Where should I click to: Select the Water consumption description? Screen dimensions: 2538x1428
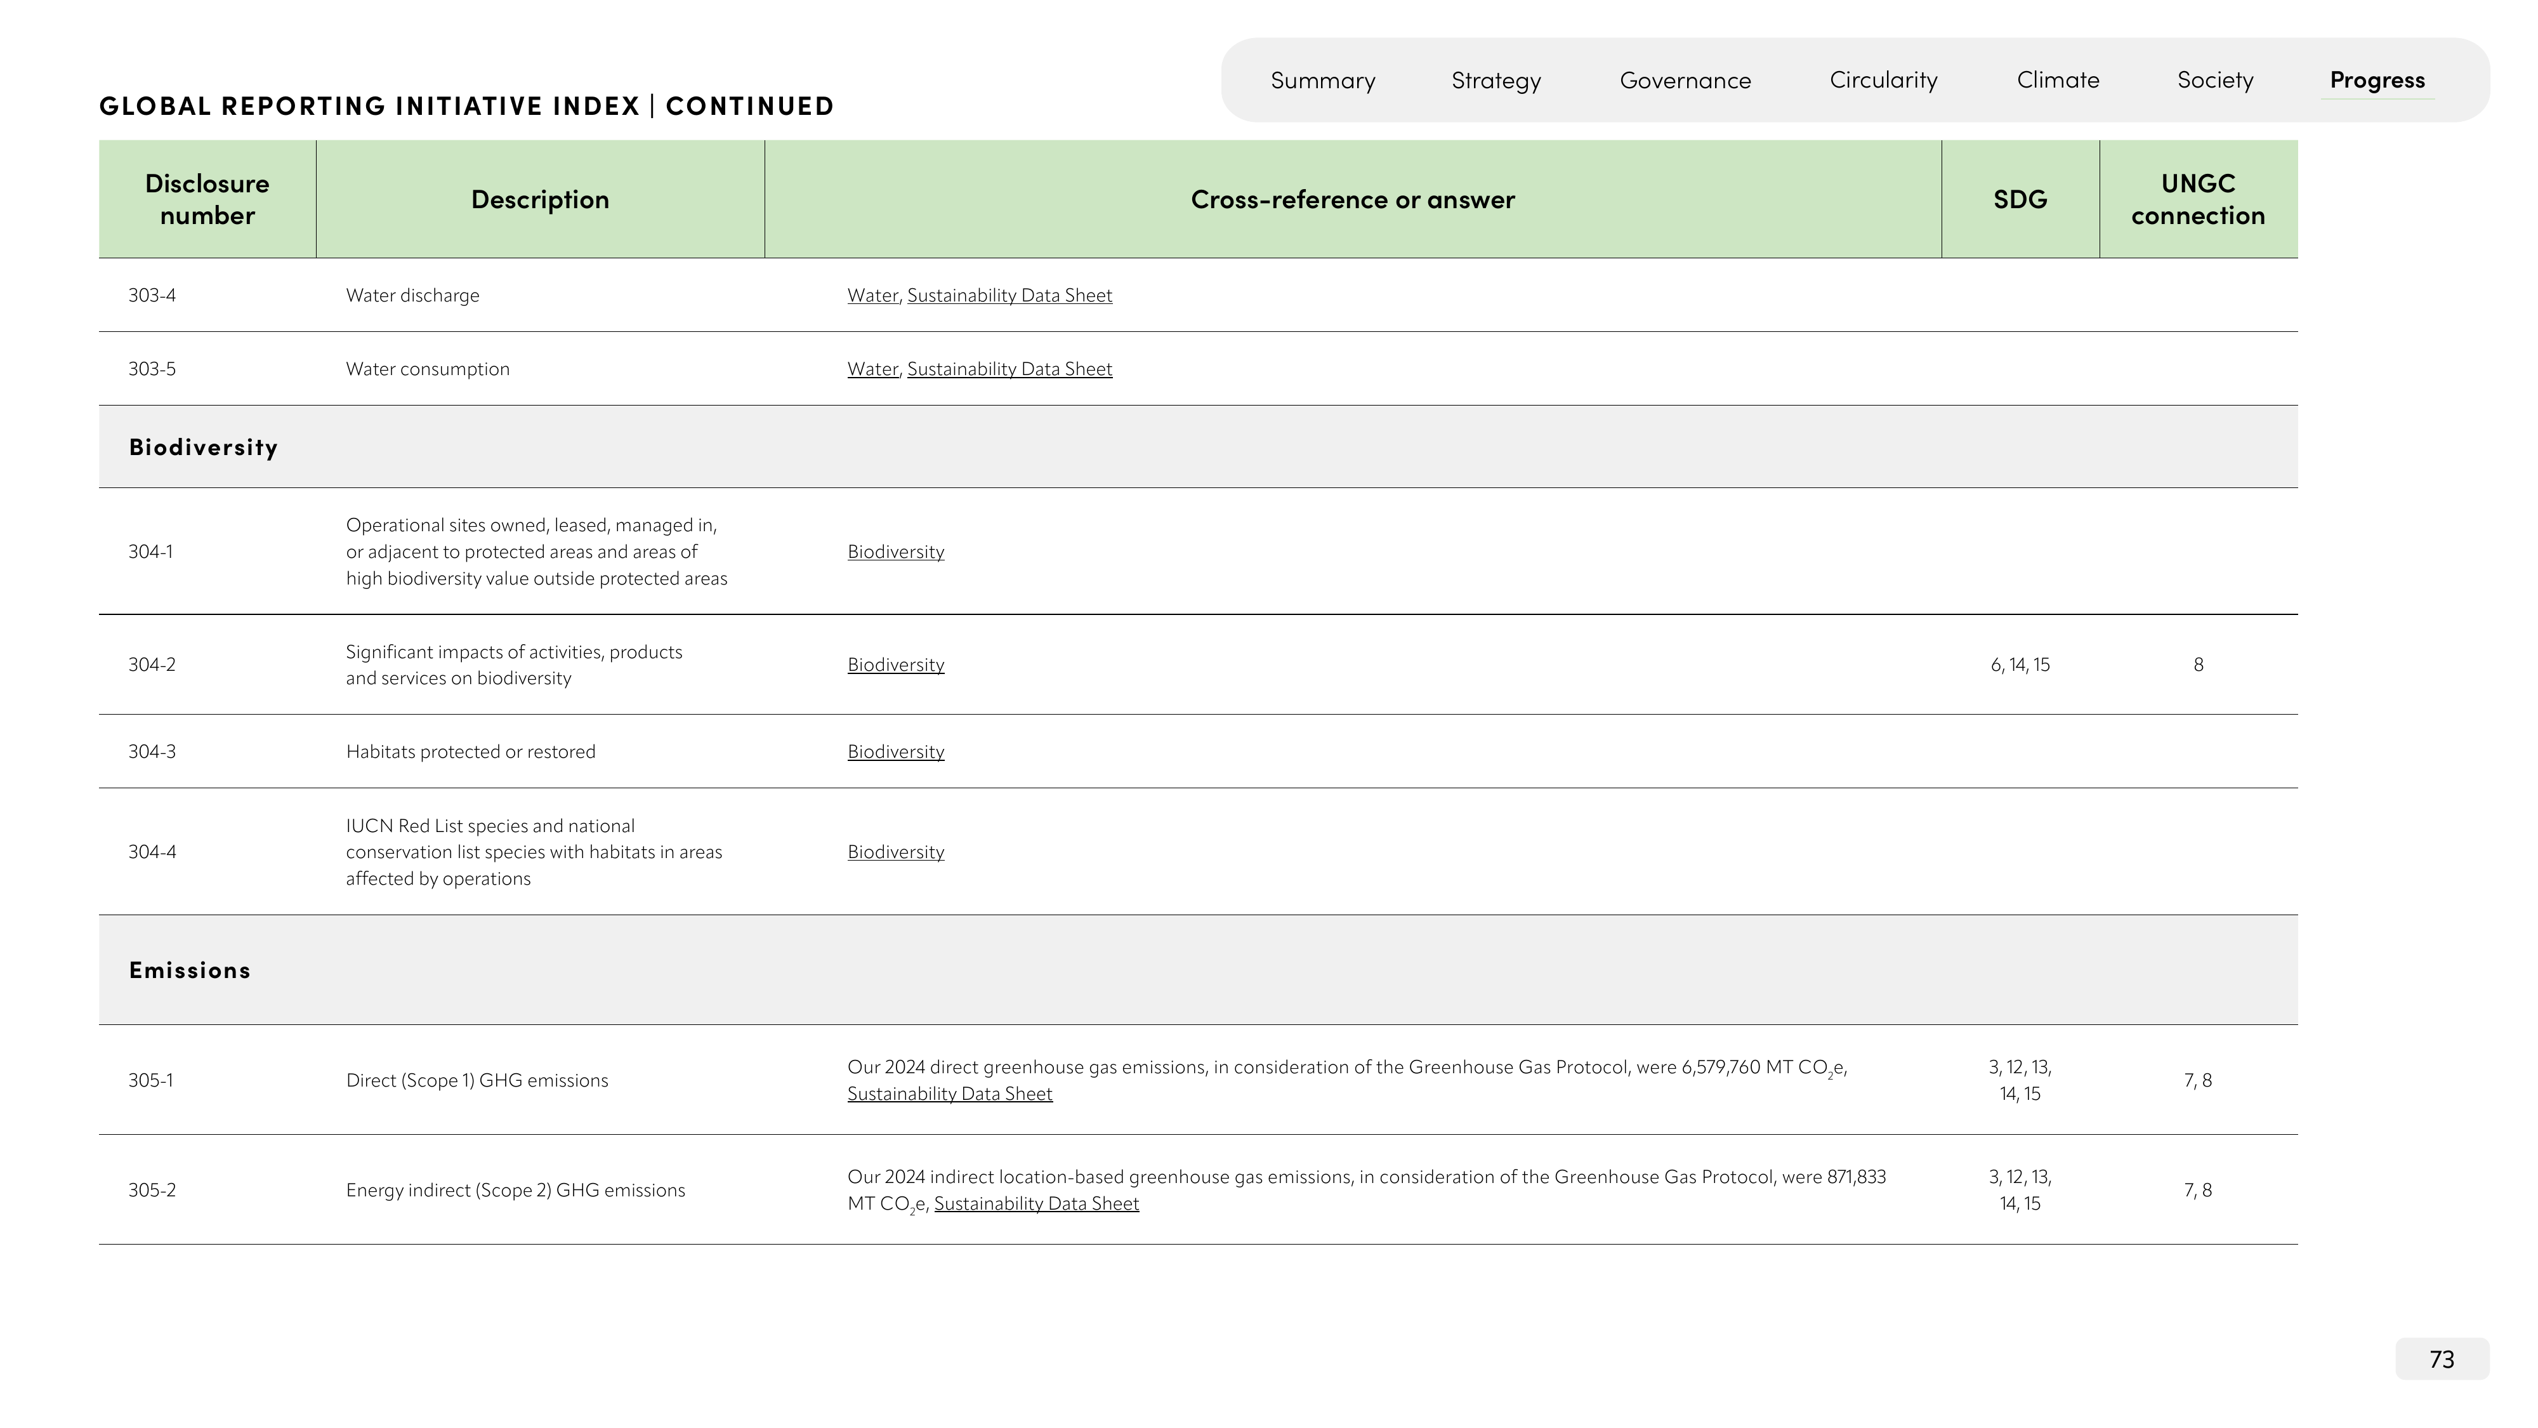tap(428, 369)
